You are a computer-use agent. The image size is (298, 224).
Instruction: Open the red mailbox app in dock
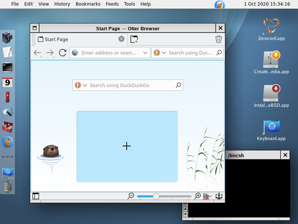click(x=7, y=97)
